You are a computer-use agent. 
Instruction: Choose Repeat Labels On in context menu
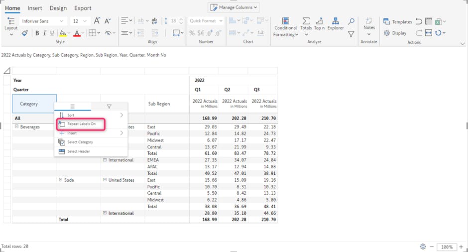[81, 124]
